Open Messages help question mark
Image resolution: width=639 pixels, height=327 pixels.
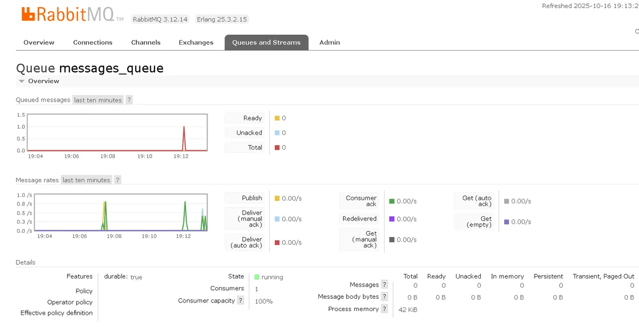click(384, 285)
